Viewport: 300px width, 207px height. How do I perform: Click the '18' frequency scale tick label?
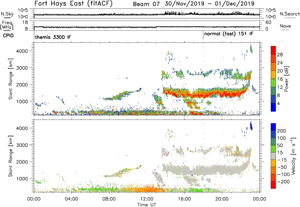[x=25, y=22]
